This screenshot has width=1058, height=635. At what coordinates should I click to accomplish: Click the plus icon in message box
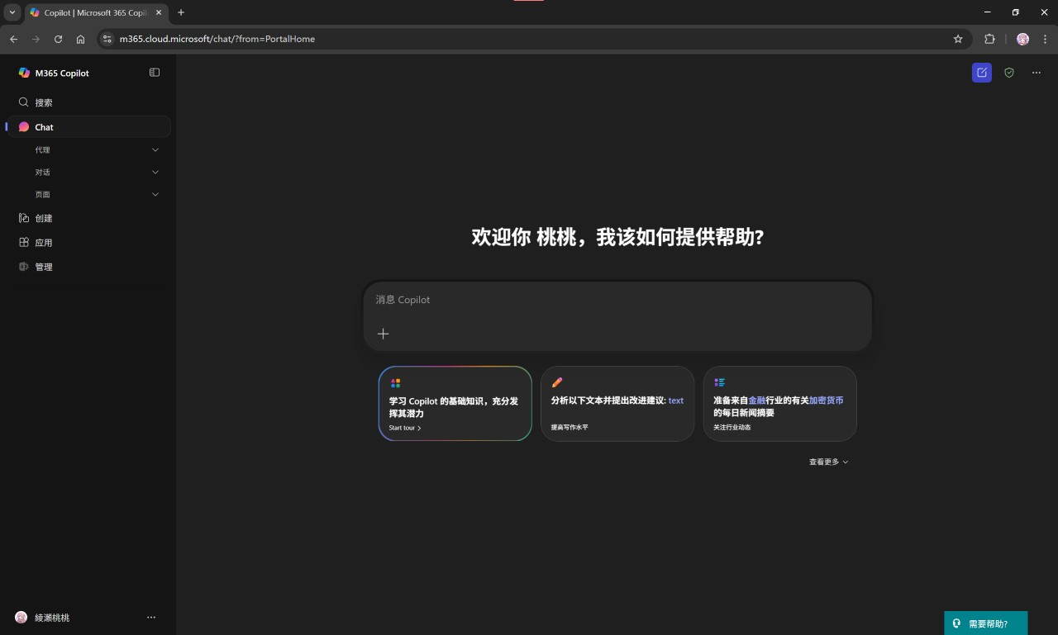point(383,334)
